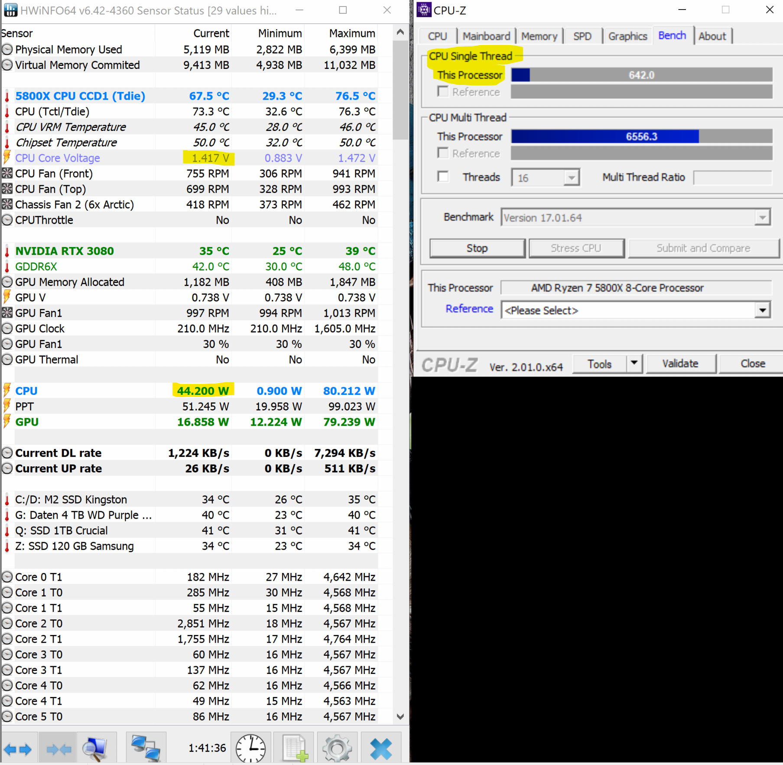Click lightning icon next to PPT row
The height and width of the screenshot is (765, 783).
[7, 406]
